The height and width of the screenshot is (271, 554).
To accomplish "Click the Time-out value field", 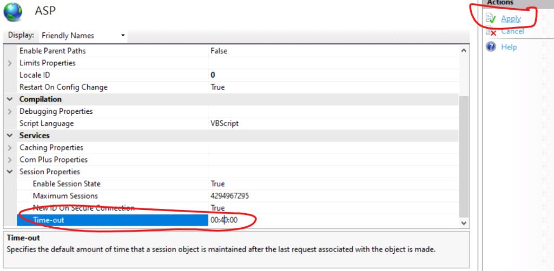I will coord(333,220).
